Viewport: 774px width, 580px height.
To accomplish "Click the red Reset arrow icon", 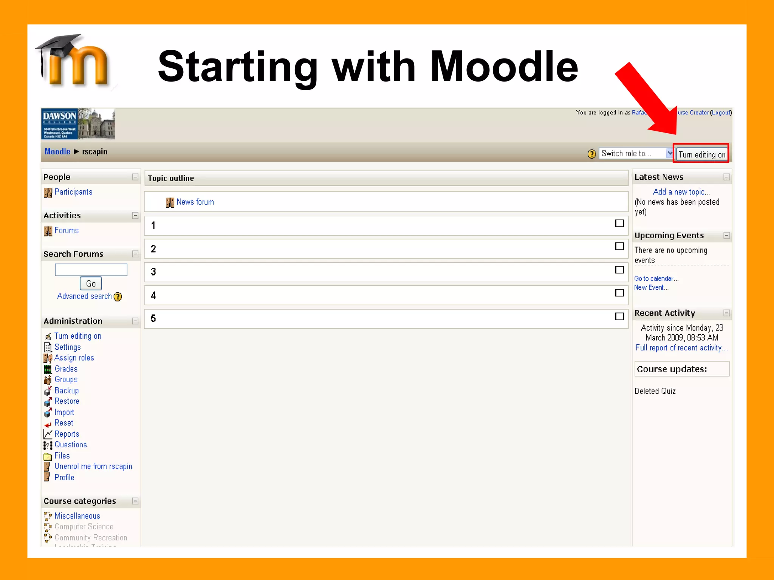I will coord(48,424).
